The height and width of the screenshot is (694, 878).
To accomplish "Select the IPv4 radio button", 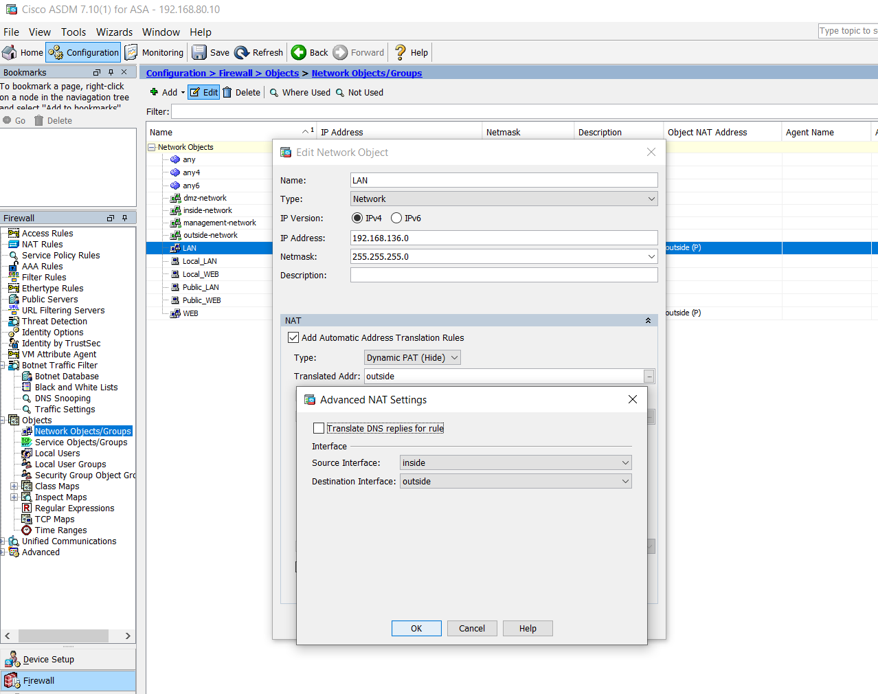I will 357,219.
